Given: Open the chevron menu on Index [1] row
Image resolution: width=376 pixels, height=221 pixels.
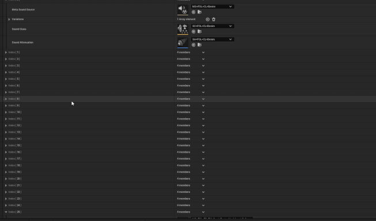Looking at the screenshot, I should pos(203,52).
